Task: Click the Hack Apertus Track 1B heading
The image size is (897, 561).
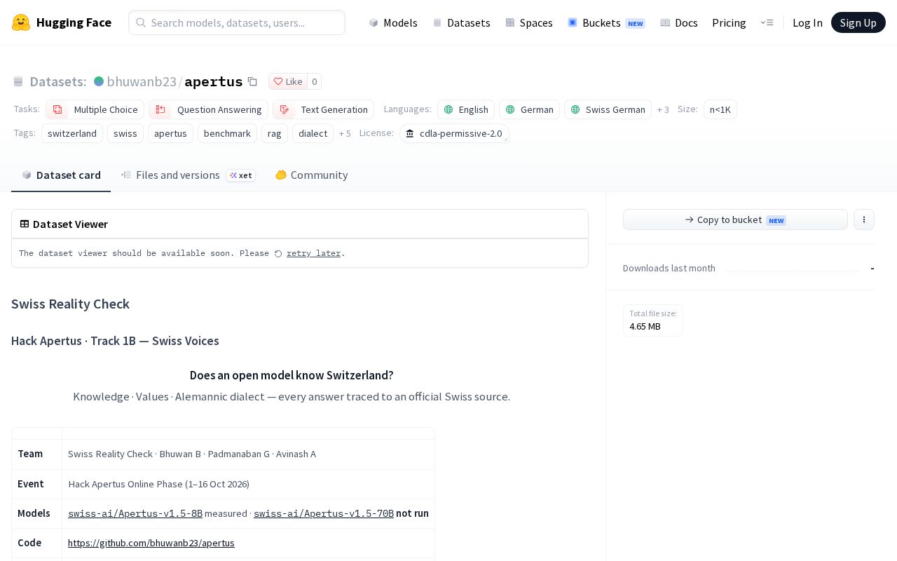Action: (x=115, y=341)
